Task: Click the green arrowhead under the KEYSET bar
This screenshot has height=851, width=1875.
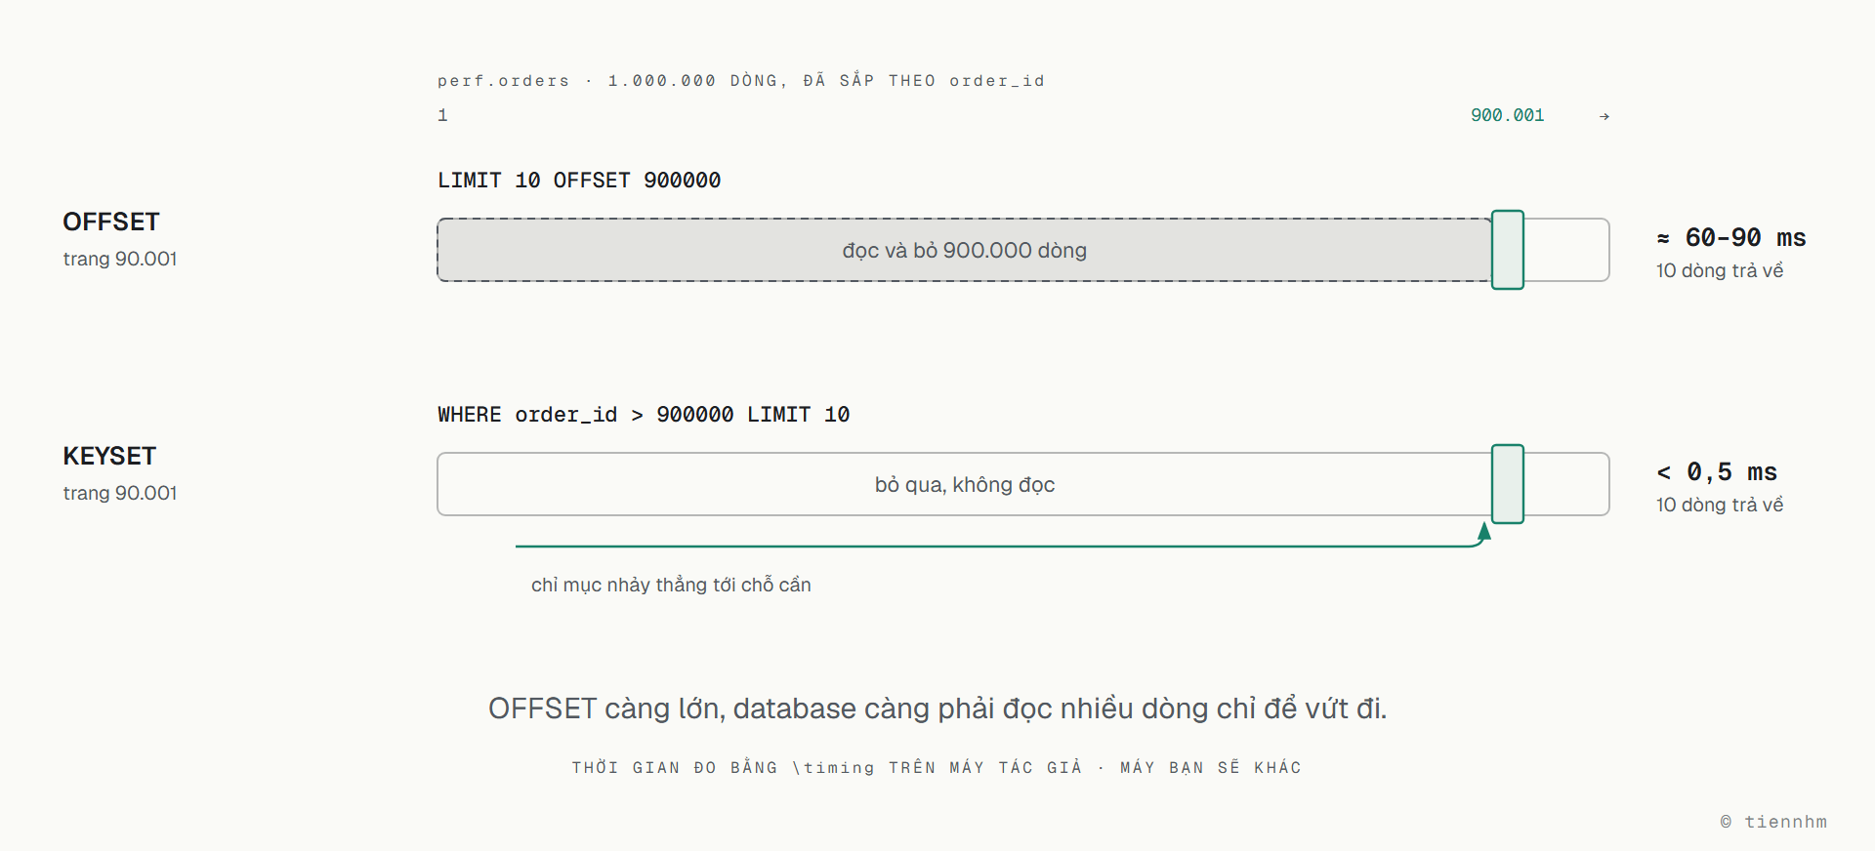Action: (x=1484, y=532)
